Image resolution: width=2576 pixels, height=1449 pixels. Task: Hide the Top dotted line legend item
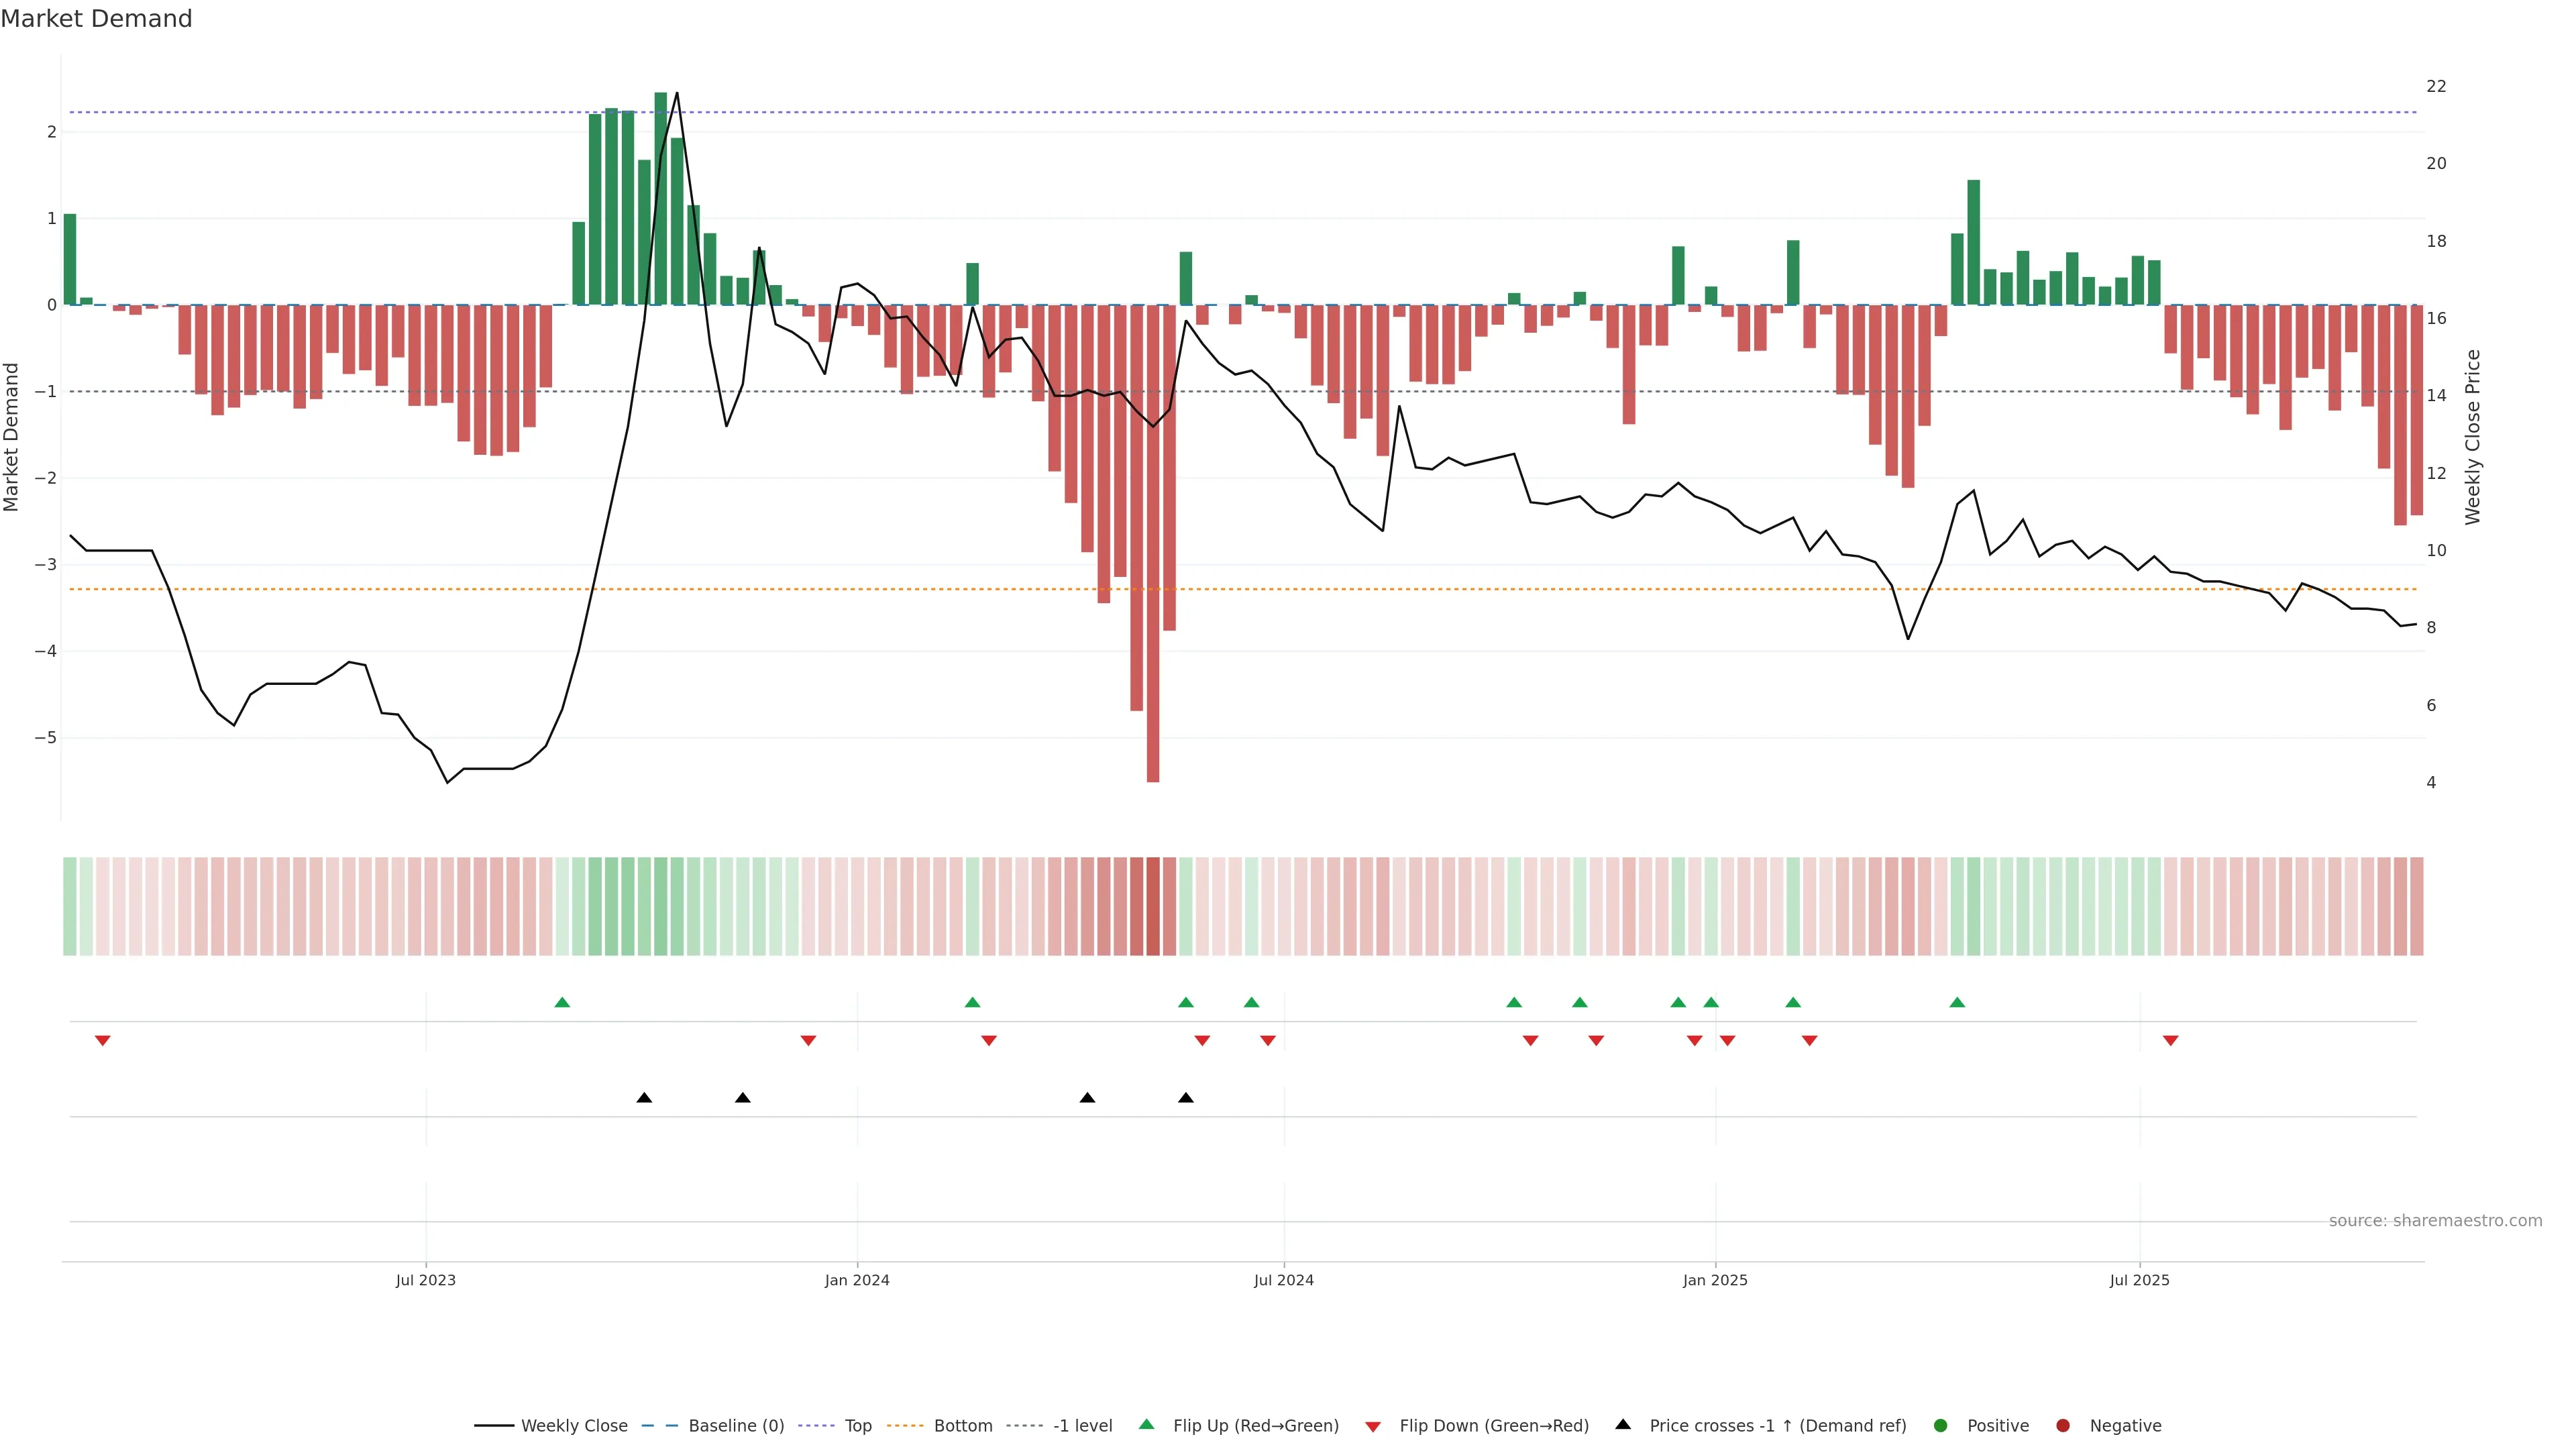click(x=857, y=1426)
